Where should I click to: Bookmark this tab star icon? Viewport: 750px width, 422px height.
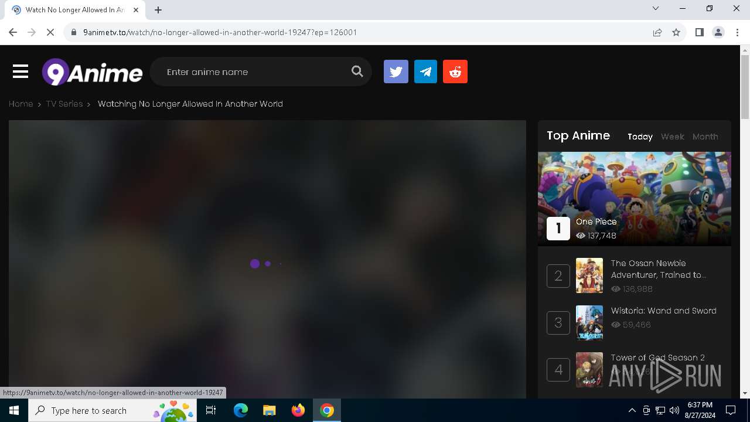(x=676, y=32)
